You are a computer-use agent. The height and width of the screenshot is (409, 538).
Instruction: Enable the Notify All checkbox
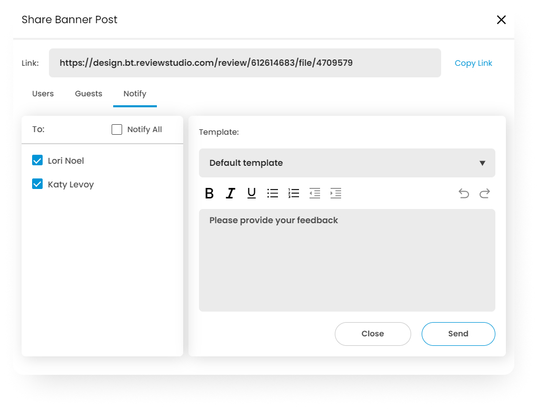(x=117, y=129)
